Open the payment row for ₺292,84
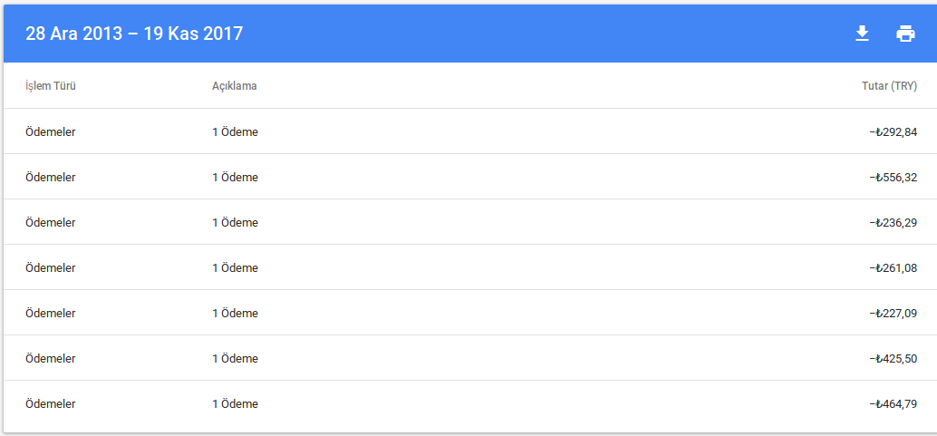This screenshot has height=436, width=937. point(470,131)
